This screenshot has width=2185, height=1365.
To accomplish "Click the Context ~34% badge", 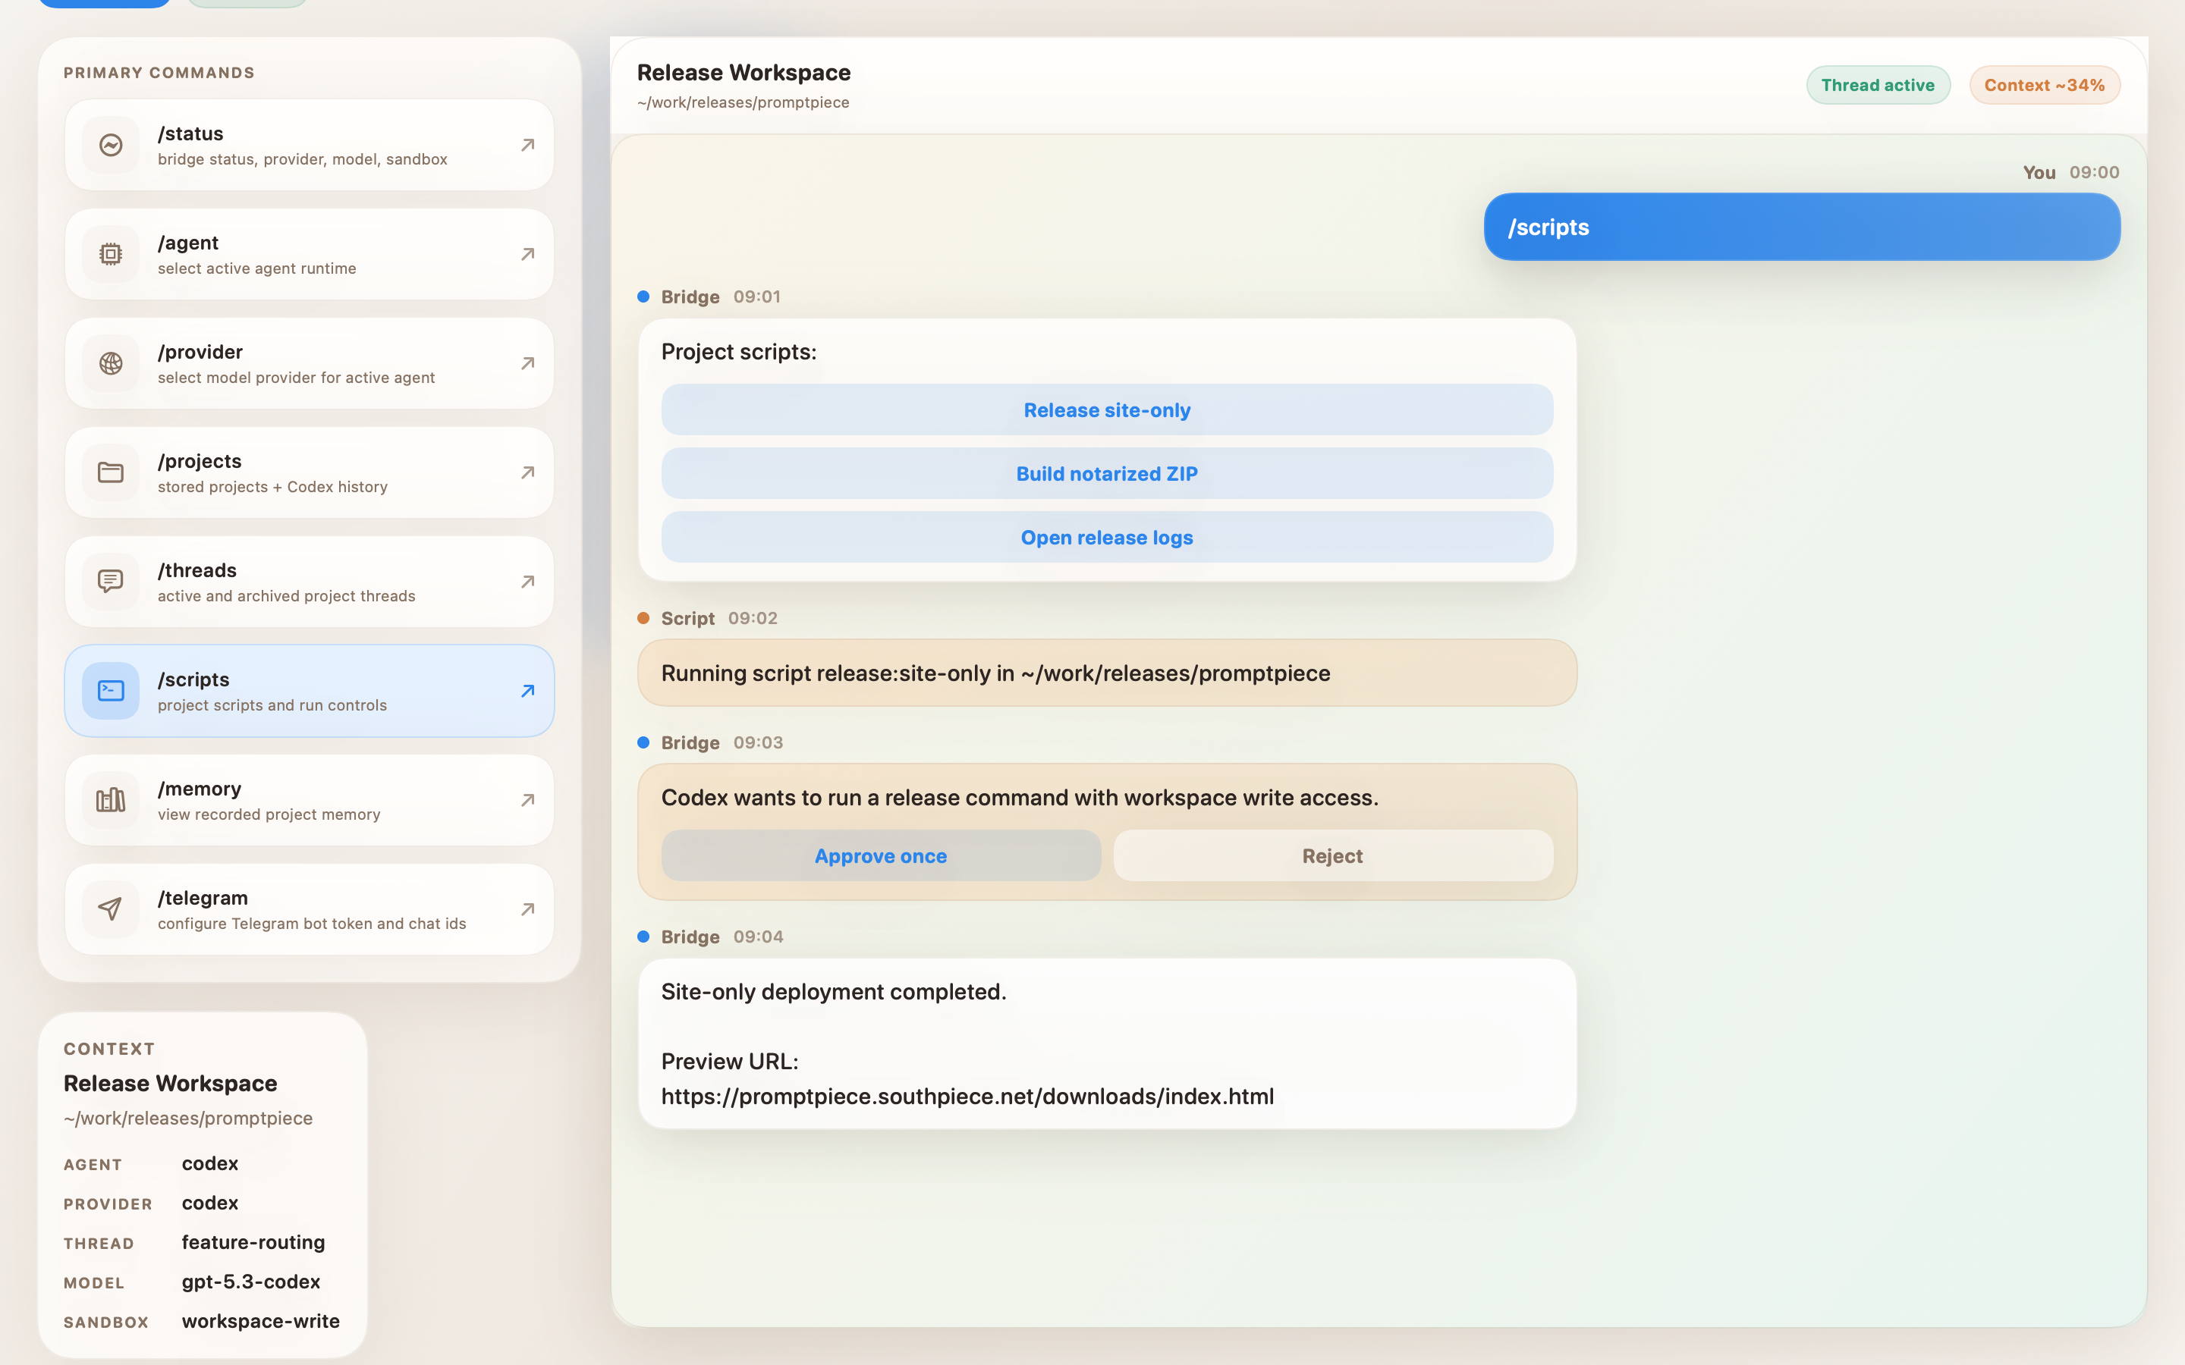I will [2044, 85].
